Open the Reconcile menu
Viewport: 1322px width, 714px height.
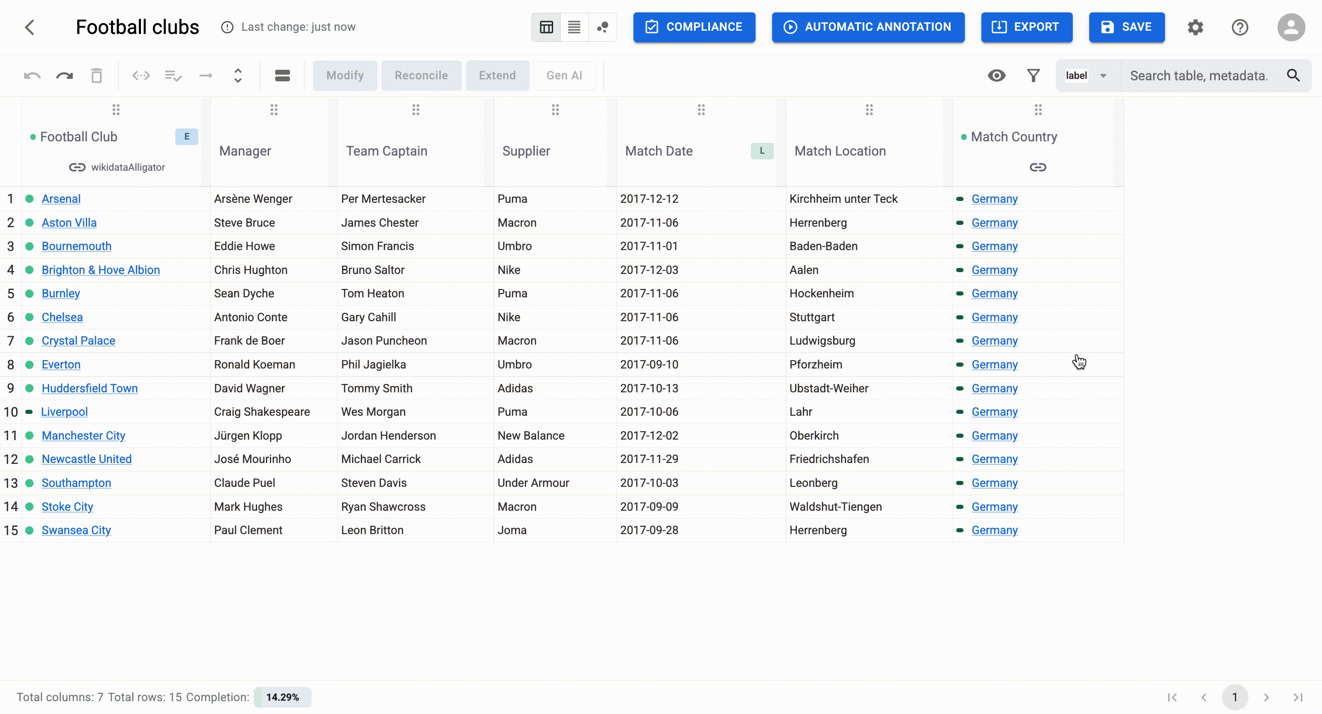click(x=421, y=76)
